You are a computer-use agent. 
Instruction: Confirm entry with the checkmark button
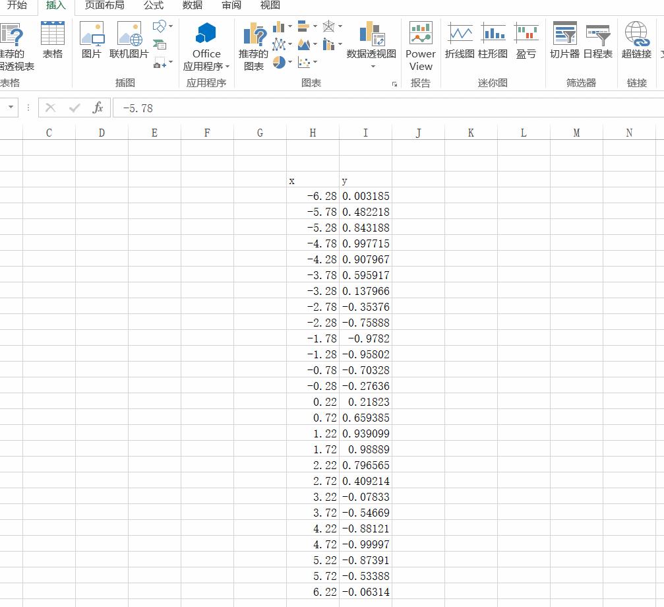(x=75, y=108)
